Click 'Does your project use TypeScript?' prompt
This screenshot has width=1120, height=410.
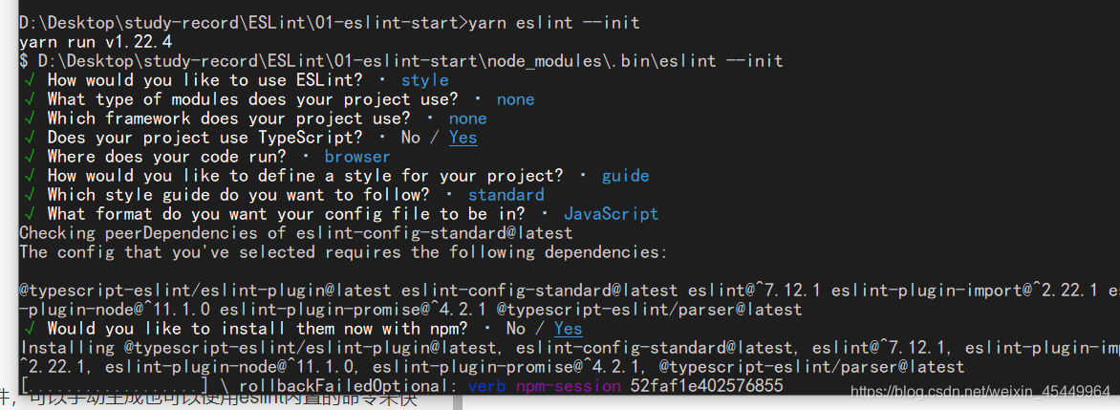[205, 137]
